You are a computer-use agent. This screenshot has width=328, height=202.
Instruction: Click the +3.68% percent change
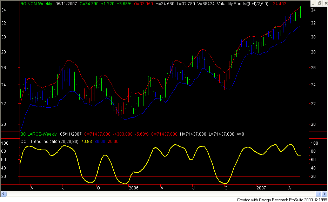click(124, 4)
